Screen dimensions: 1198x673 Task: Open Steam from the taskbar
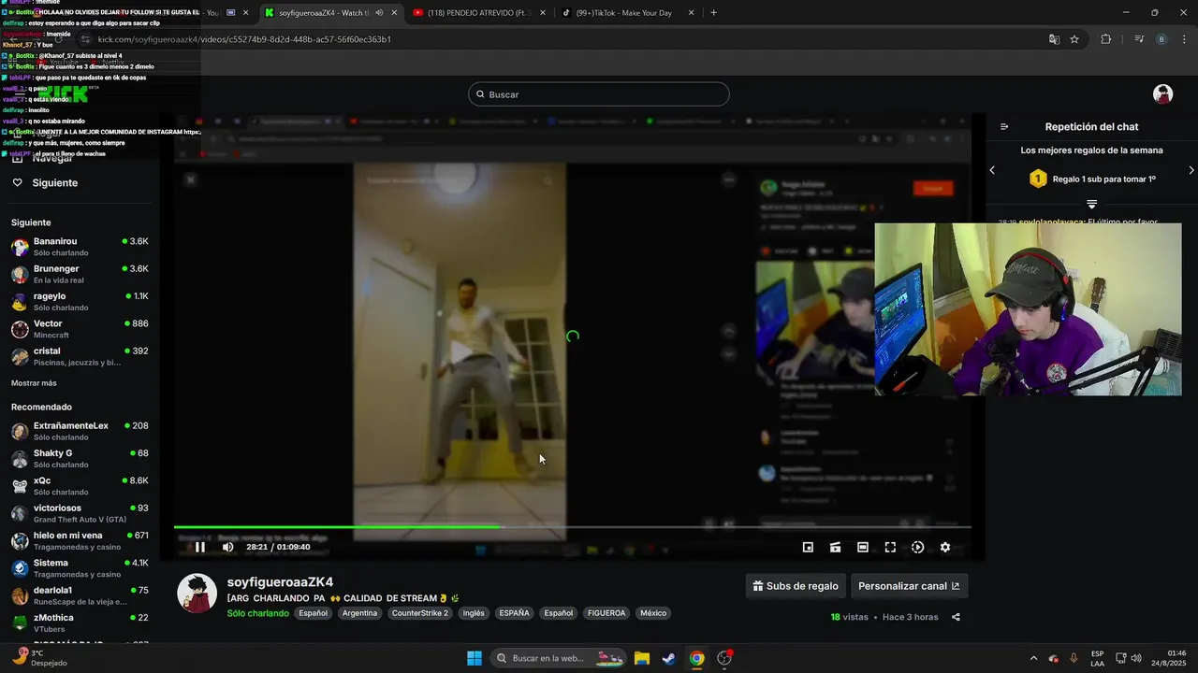coord(669,658)
